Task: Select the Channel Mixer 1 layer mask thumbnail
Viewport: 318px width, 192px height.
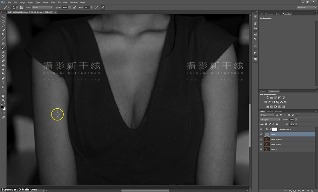Action: (x=275, y=129)
